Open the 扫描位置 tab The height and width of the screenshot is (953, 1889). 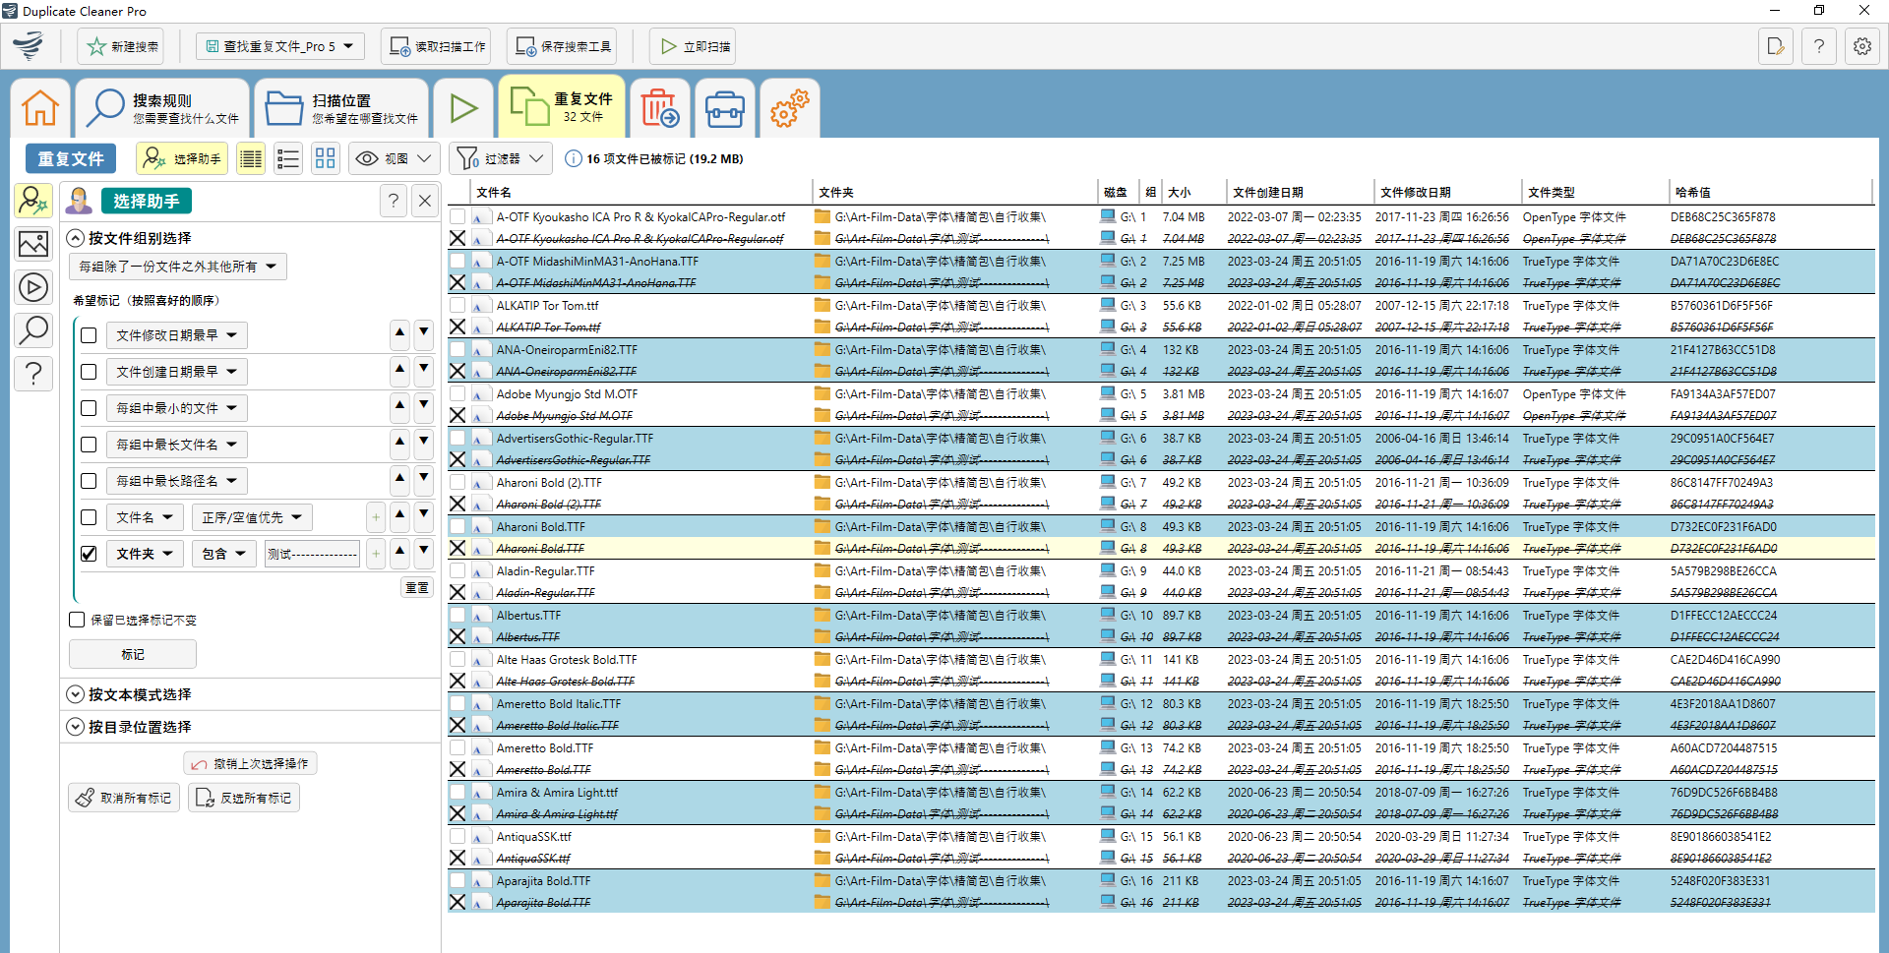point(340,107)
